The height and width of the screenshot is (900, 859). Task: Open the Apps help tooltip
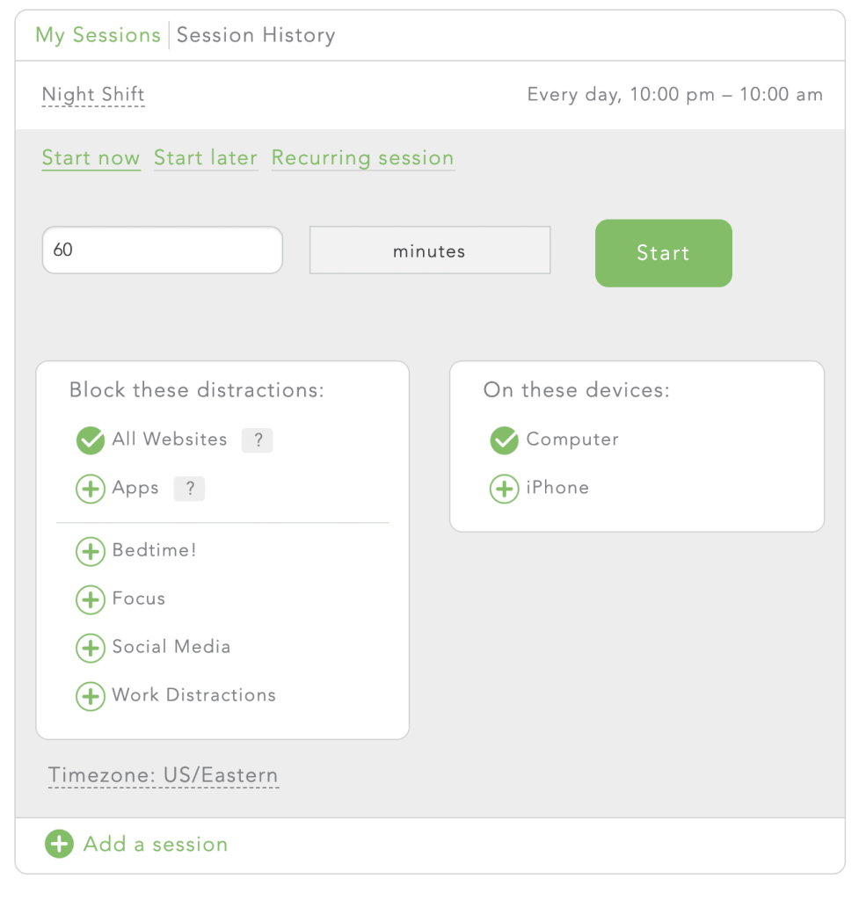[x=189, y=489]
